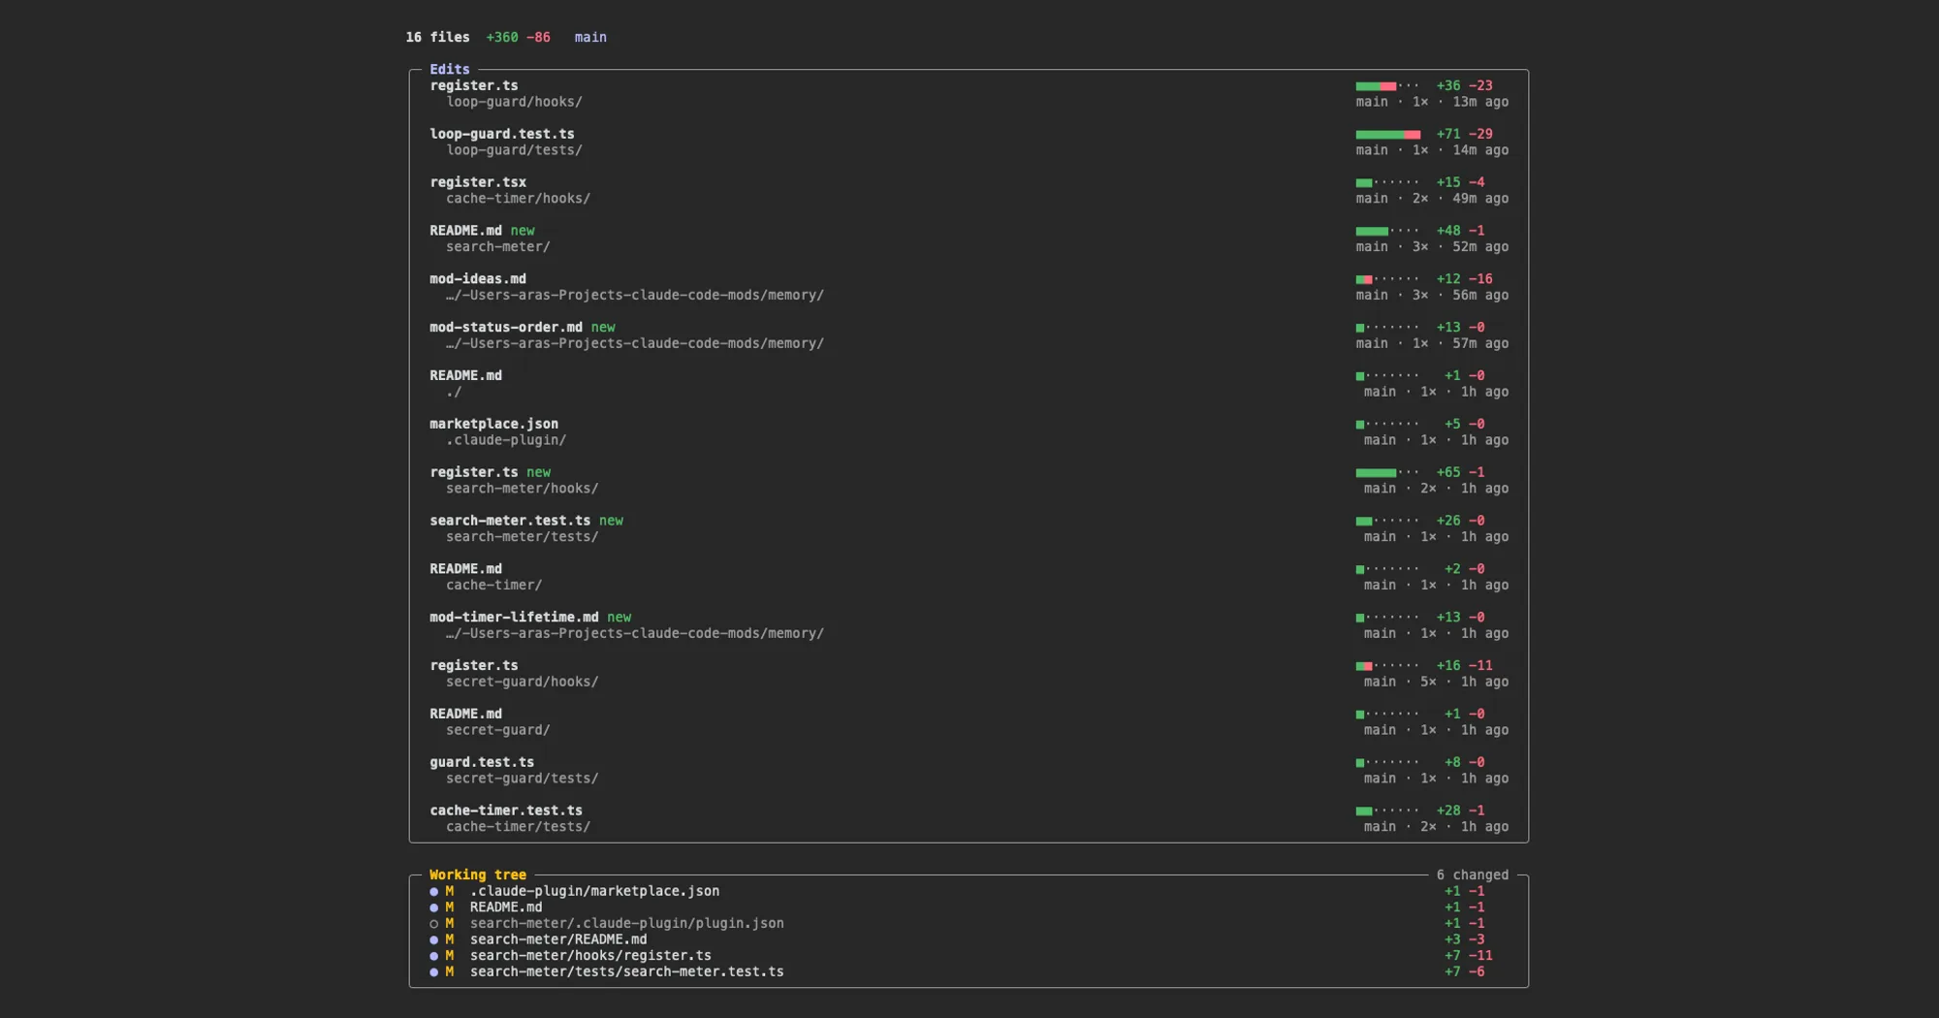Click the change bar for mod-ideas.md
This screenshot has width=1939, height=1018.
[x=1387, y=279]
